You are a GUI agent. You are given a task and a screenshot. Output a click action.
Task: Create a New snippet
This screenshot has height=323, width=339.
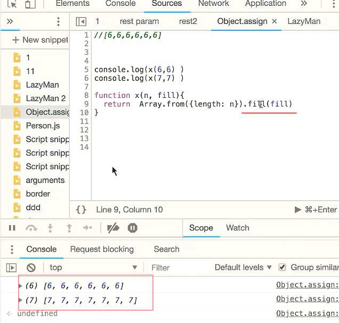point(40,40)
